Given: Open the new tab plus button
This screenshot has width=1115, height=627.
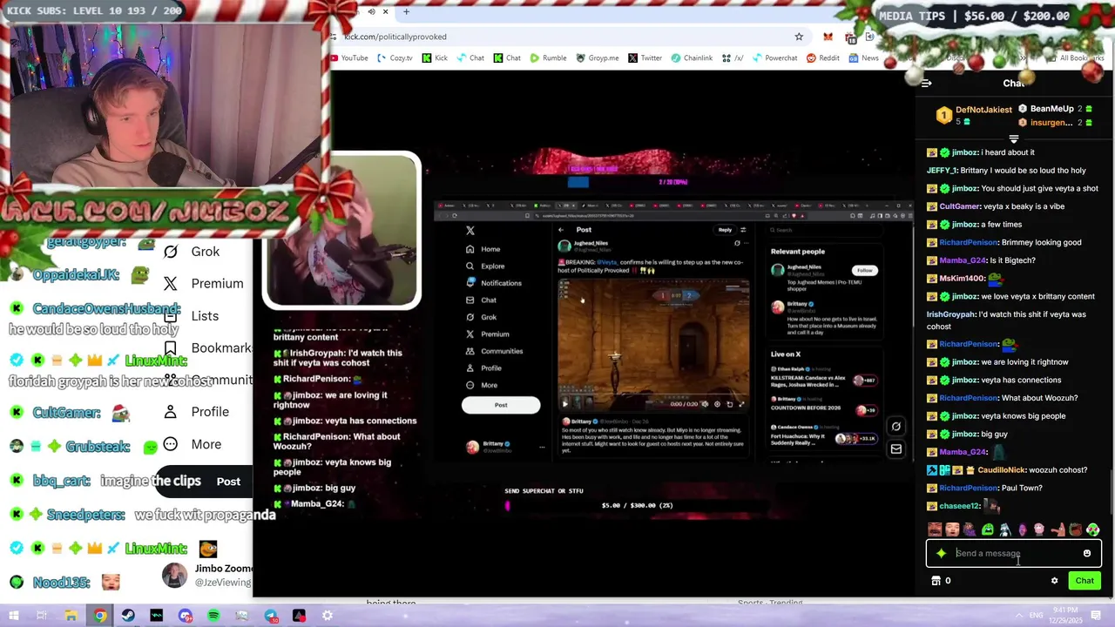Looking at the screenshot, I should pyautogui.click(x=406, y=11).
